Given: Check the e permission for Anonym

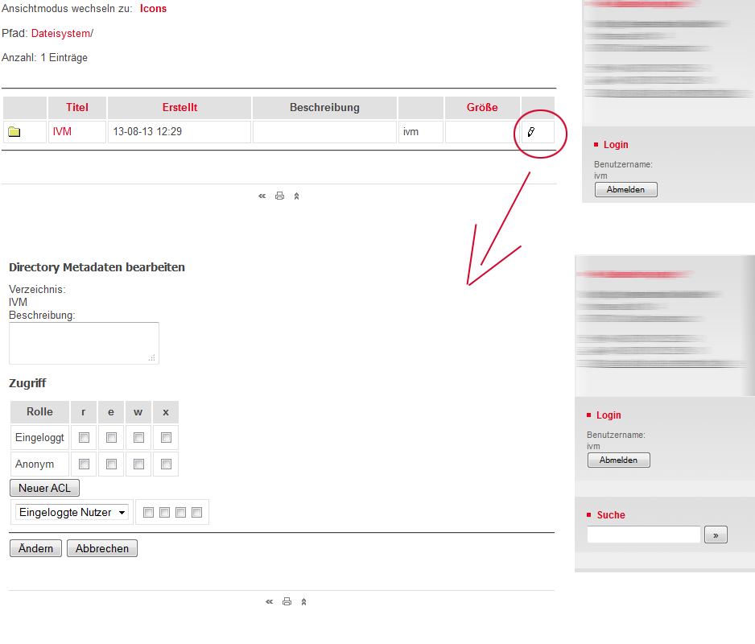Looking at the screenshot, I should click(111, 464).
